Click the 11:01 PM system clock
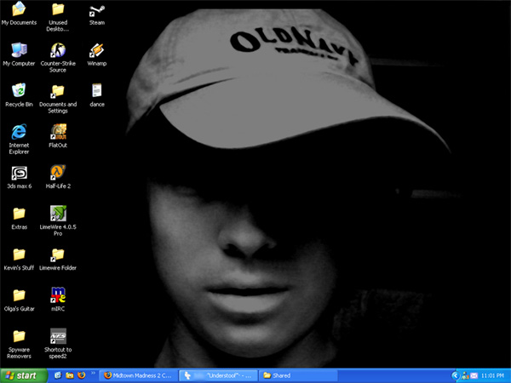 (x=494, y=374)
